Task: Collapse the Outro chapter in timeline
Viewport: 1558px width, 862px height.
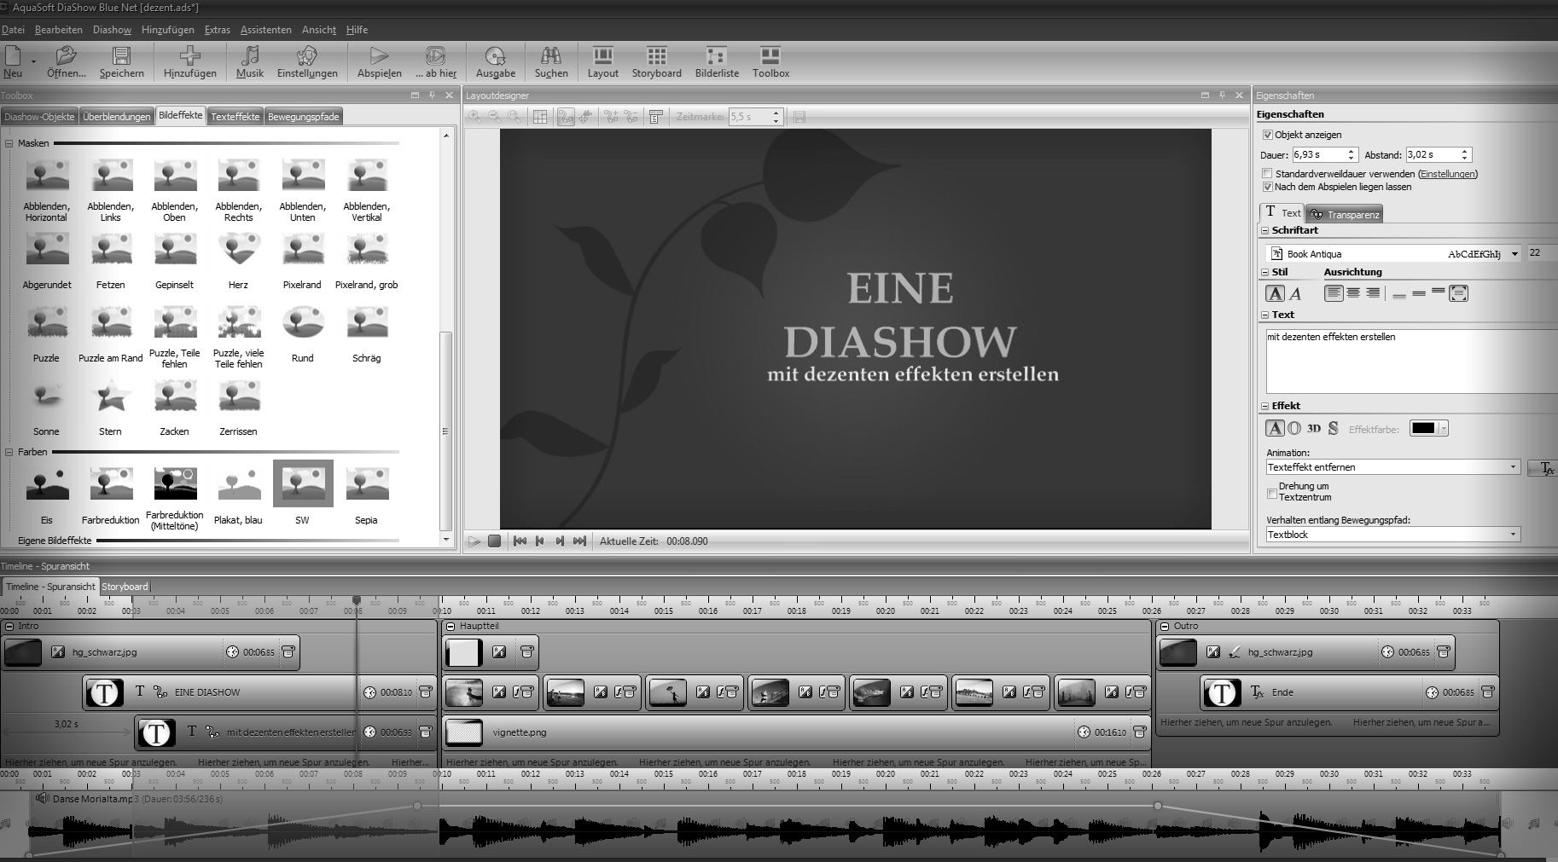Action: pyautogui.click(x=1165, y=626)
